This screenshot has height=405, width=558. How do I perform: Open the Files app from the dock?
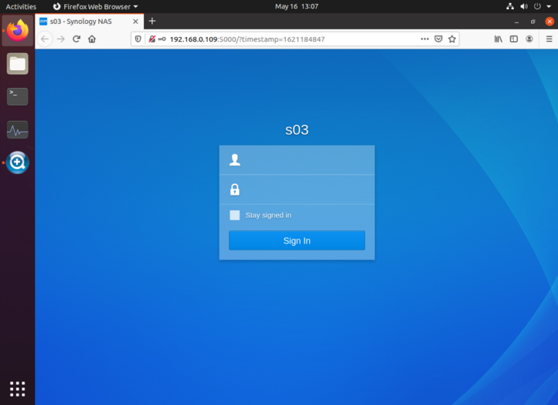coord(17,63)
